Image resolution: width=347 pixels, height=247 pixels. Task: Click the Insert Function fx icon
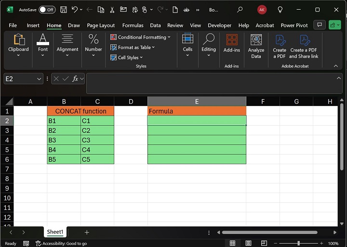[75, 78]
